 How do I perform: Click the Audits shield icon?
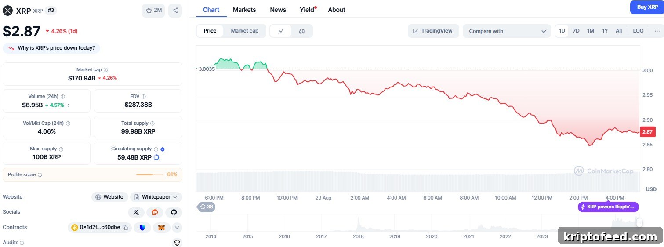177,243
